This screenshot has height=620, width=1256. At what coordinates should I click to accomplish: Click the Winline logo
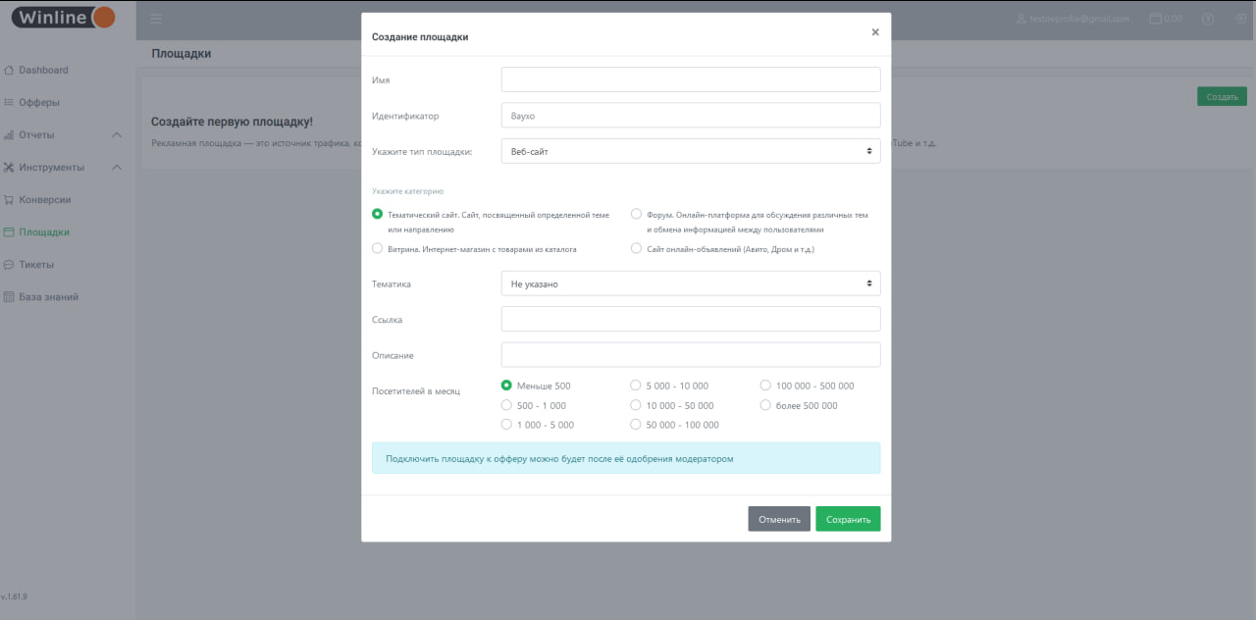click(64, 18)
